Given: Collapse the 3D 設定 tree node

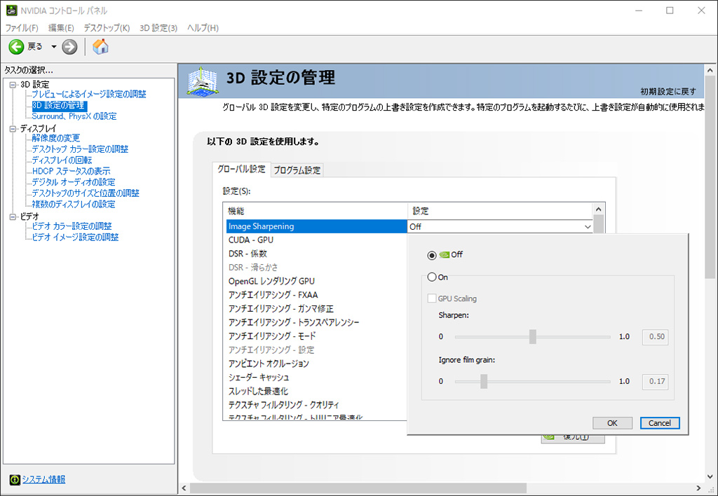Looking at the screenshot, I should 13,85.
